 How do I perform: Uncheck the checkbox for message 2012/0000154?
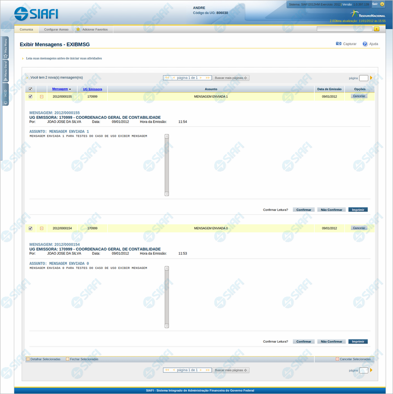[x=30, y=228]
